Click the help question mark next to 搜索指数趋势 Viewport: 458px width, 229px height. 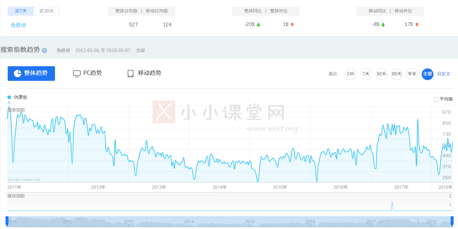pyautogui.click(x=44, y=50)
